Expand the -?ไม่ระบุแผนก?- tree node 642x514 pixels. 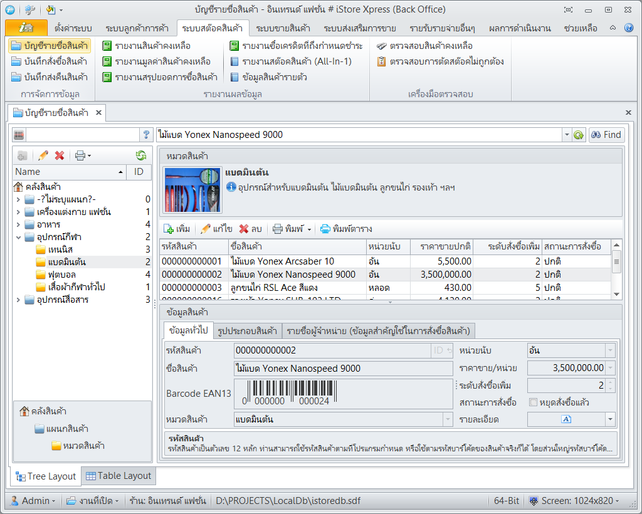point(18,200)
